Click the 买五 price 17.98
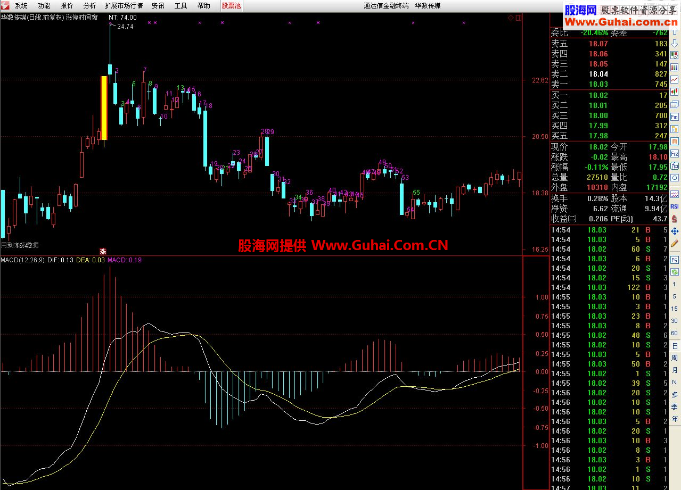This screenshot has height=490, width=681. coord(597,136)
